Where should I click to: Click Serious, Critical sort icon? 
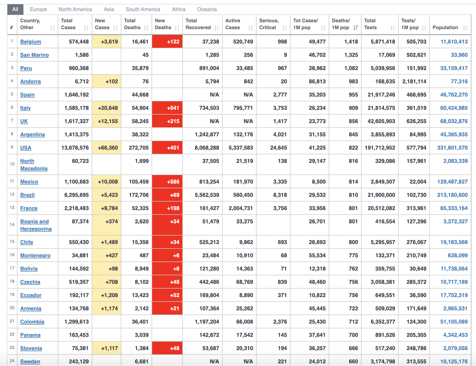pos(284,28)
